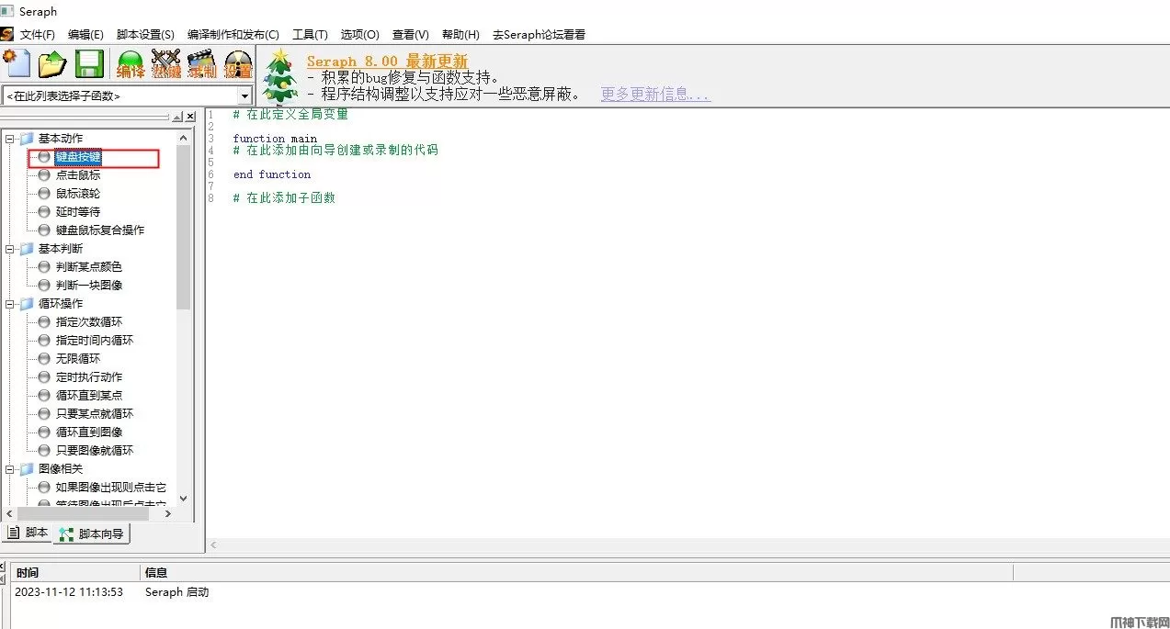This screenshot has height=629, width=1170.
Task: Select 键盘按键 in the wizard tree
Action: (x=78, y=157)
